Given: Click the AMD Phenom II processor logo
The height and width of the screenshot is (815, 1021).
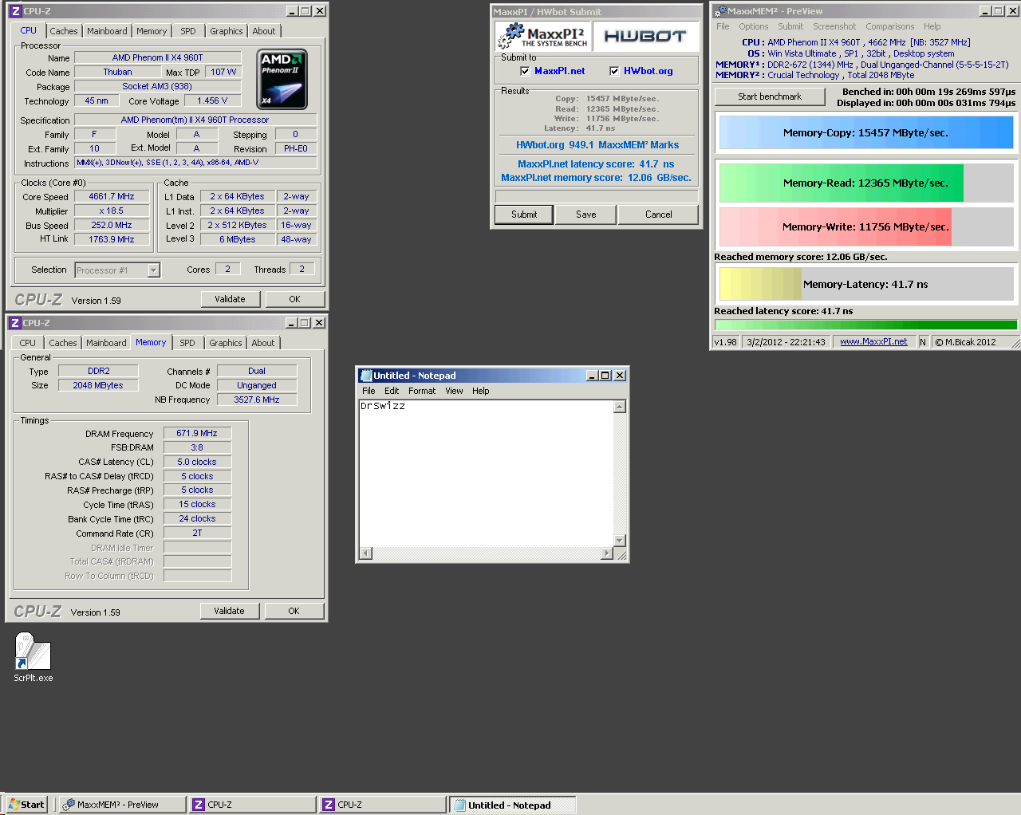Looking at the screenshot, I should (x=283, y=79).
